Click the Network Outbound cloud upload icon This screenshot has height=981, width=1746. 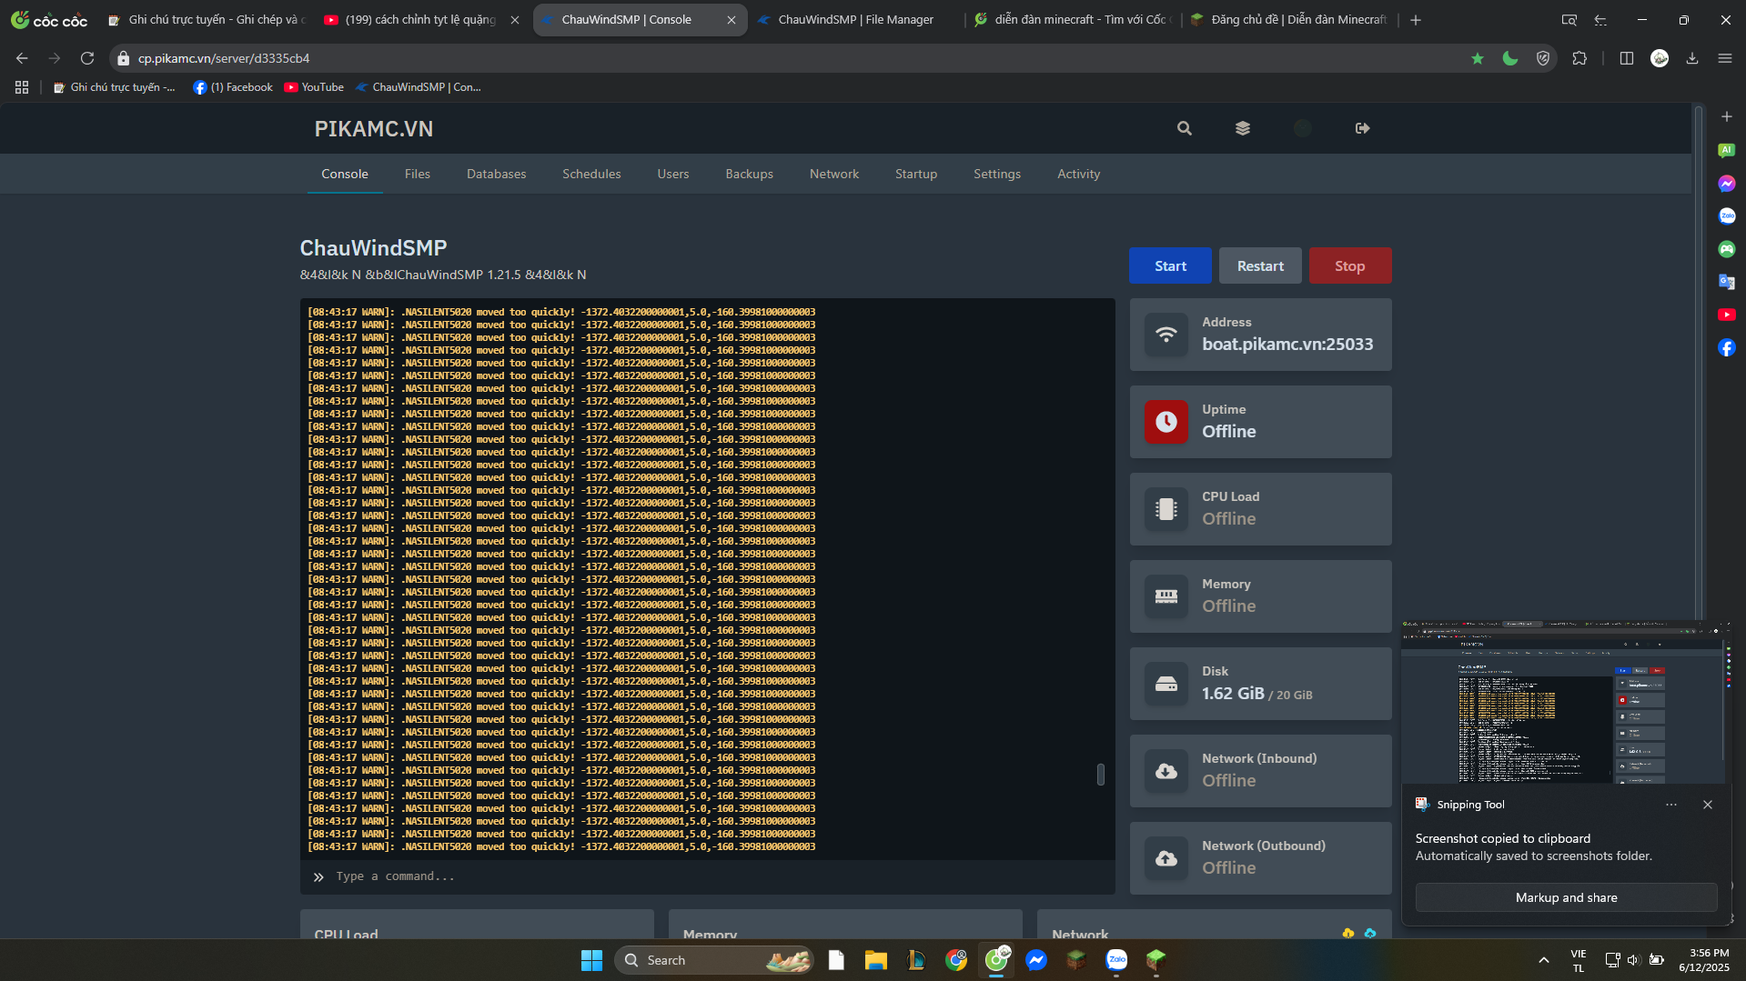pos(1166,858)
